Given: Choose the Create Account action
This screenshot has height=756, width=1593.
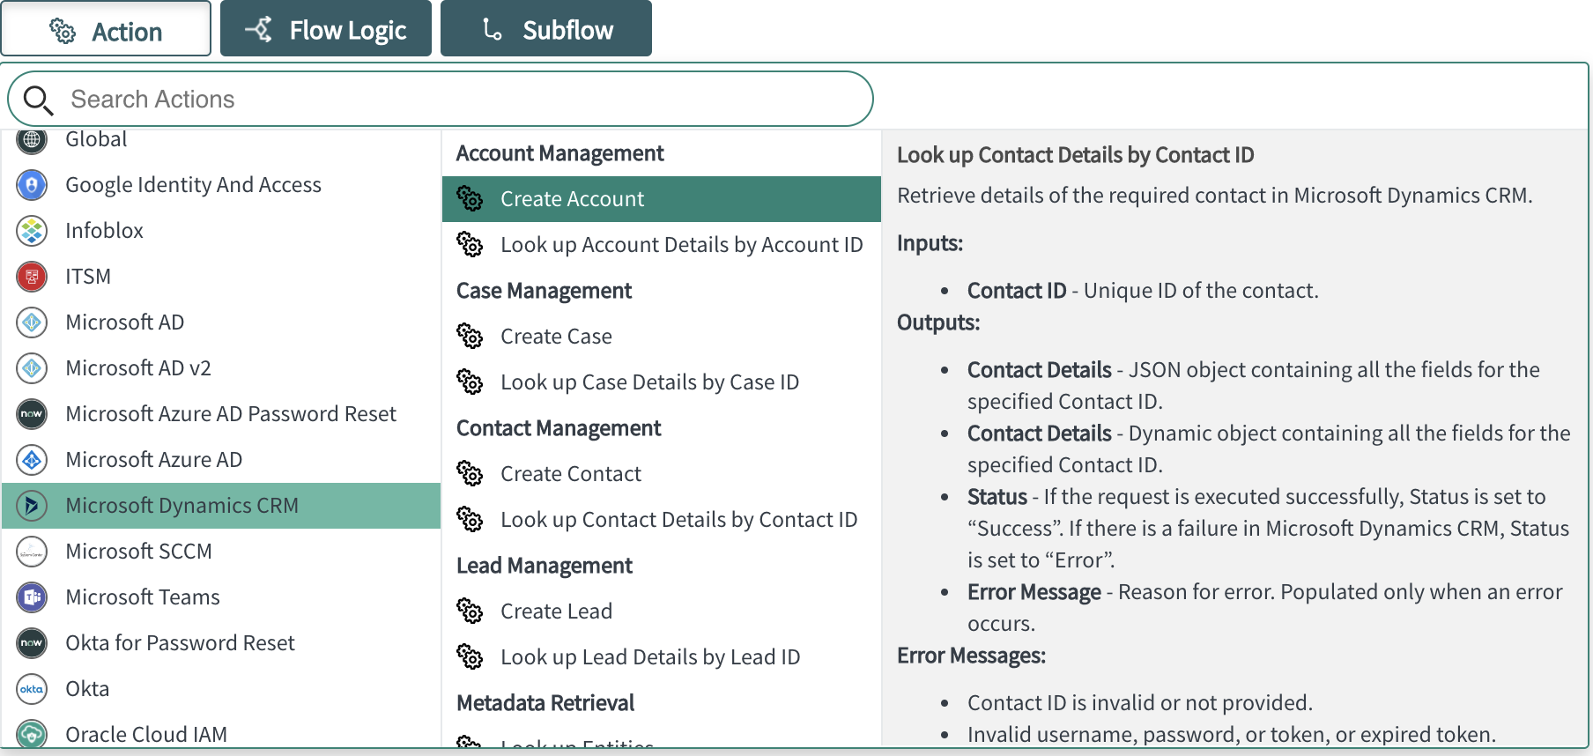Looking at the screenshot, I should coord(573,199).
